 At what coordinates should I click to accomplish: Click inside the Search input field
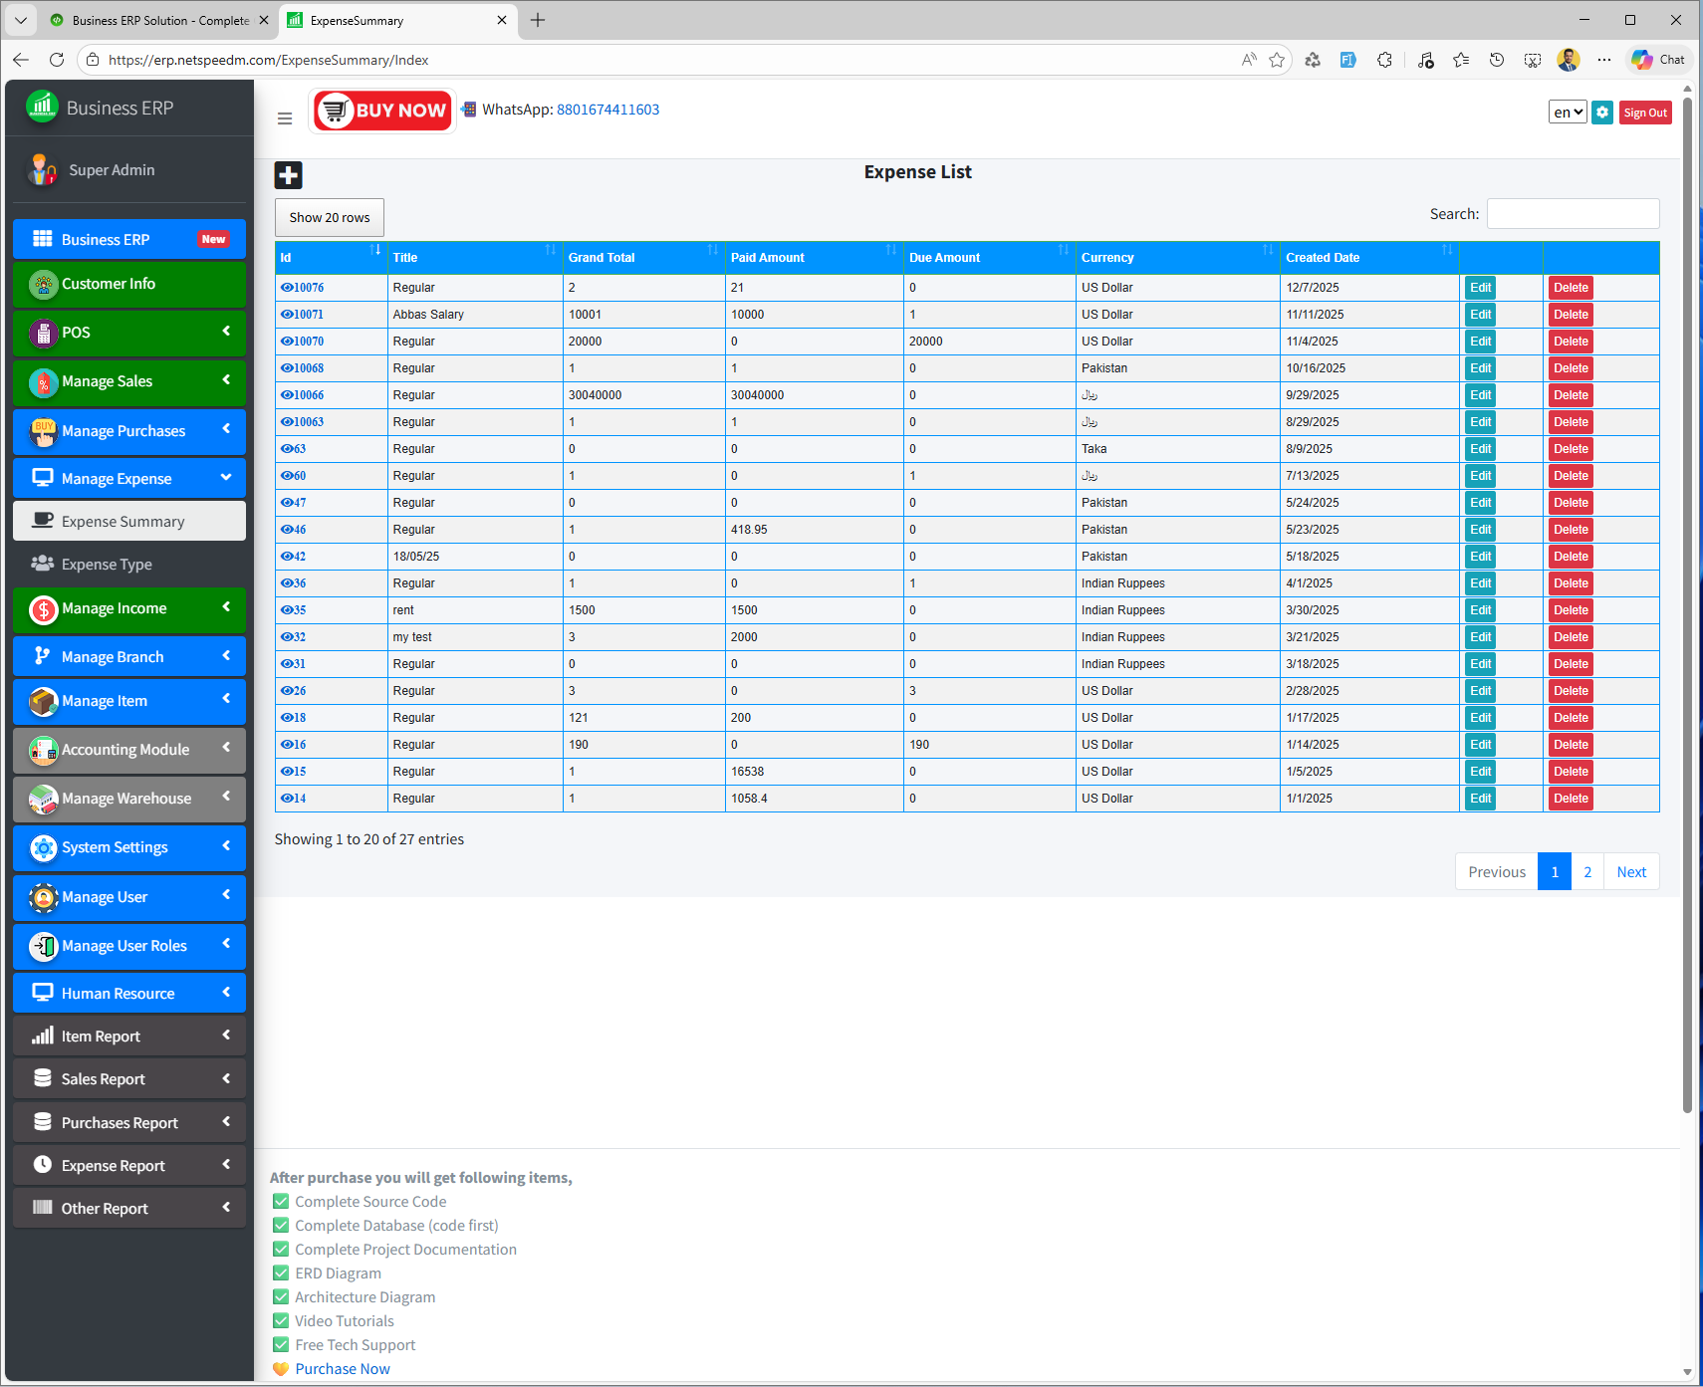tap(1573, 213)
